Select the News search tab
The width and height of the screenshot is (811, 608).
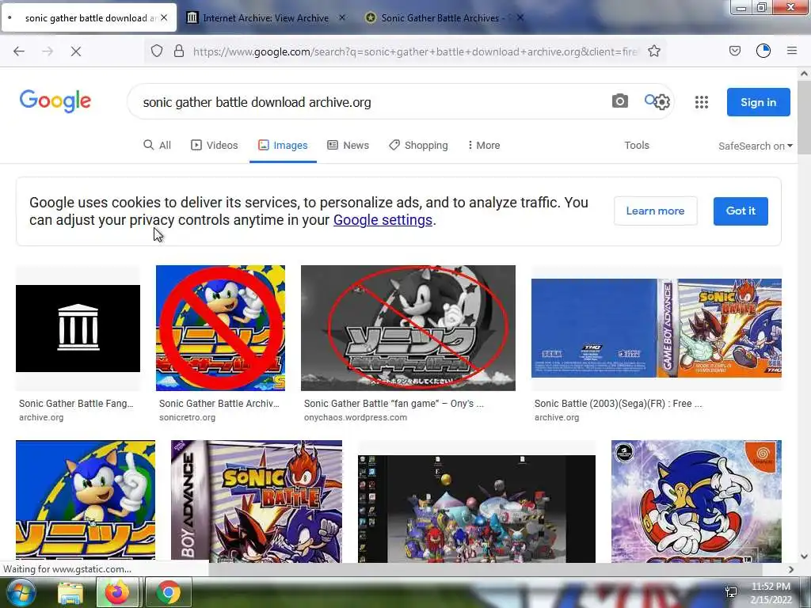[348, 146]
